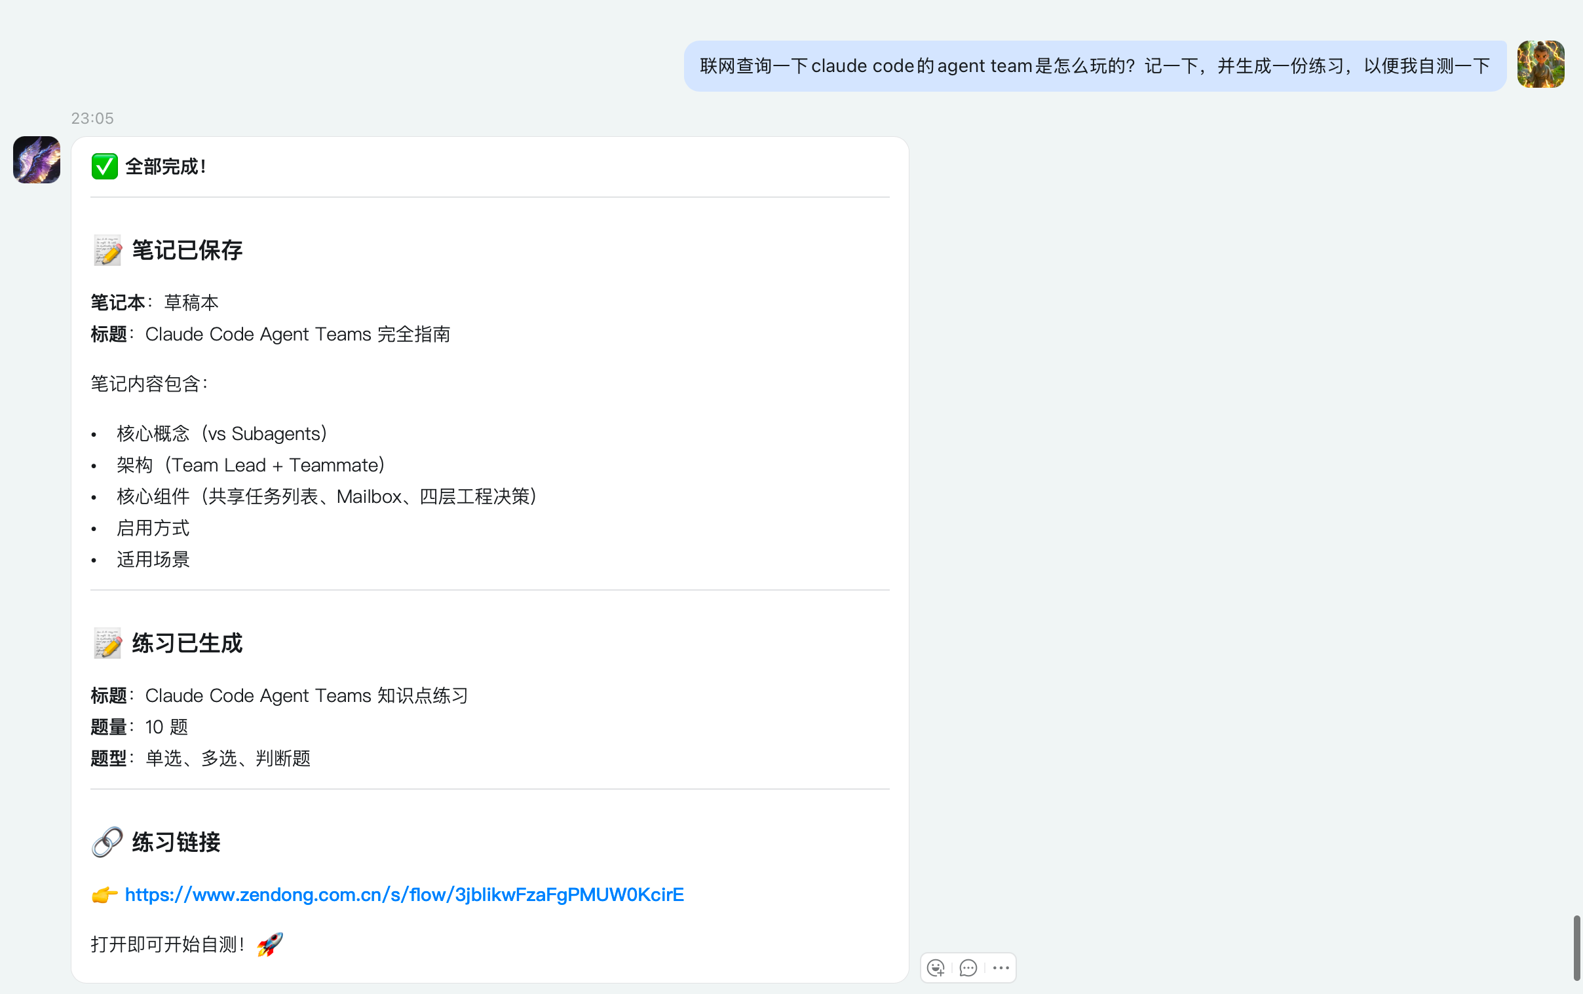The image size is (1583, 994).
Task: Click the vertical scrollbar thumb
Action: pos(1577,948)
